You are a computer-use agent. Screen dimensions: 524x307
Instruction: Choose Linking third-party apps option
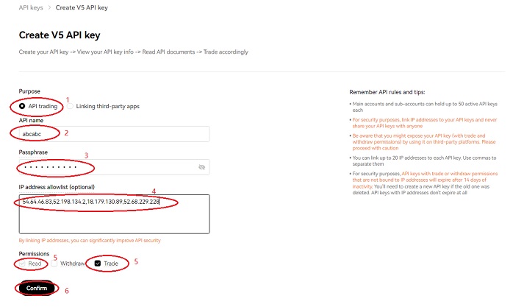point(81,106)
